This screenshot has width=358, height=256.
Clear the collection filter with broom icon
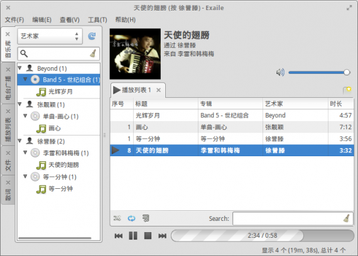93,54
